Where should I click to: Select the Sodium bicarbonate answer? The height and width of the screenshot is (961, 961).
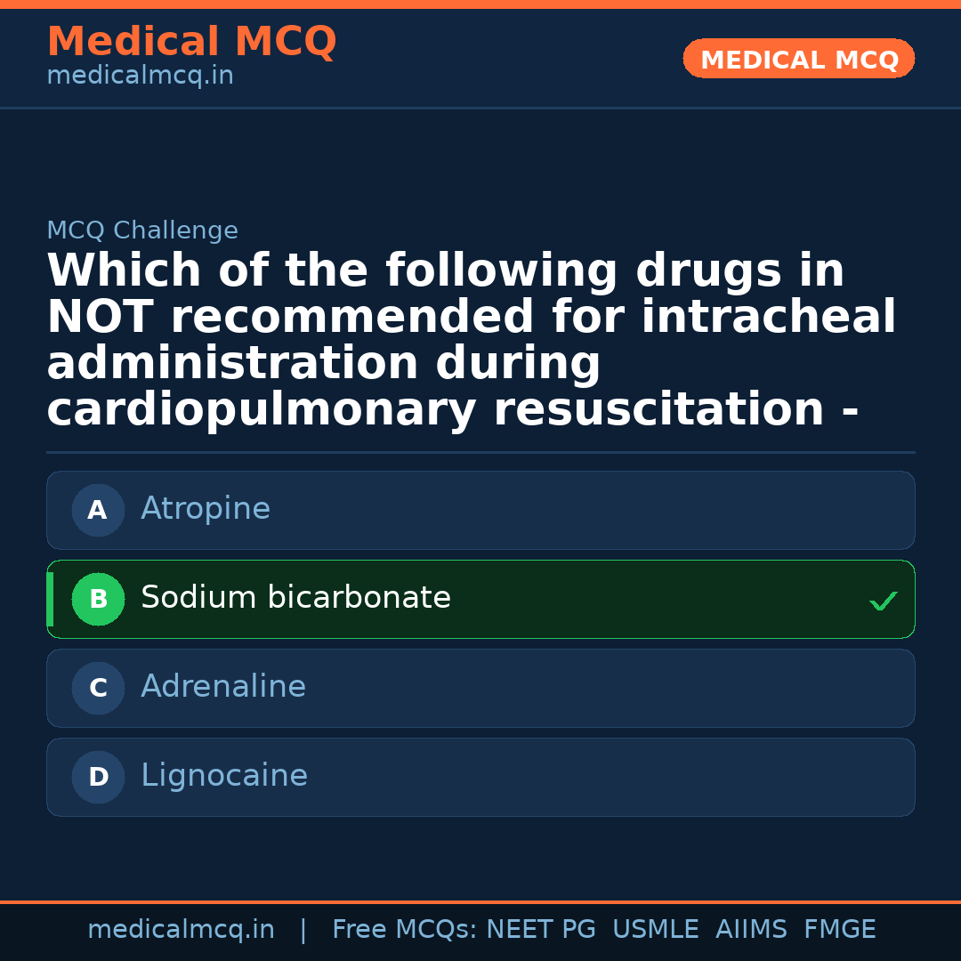[x=295, y=598]
